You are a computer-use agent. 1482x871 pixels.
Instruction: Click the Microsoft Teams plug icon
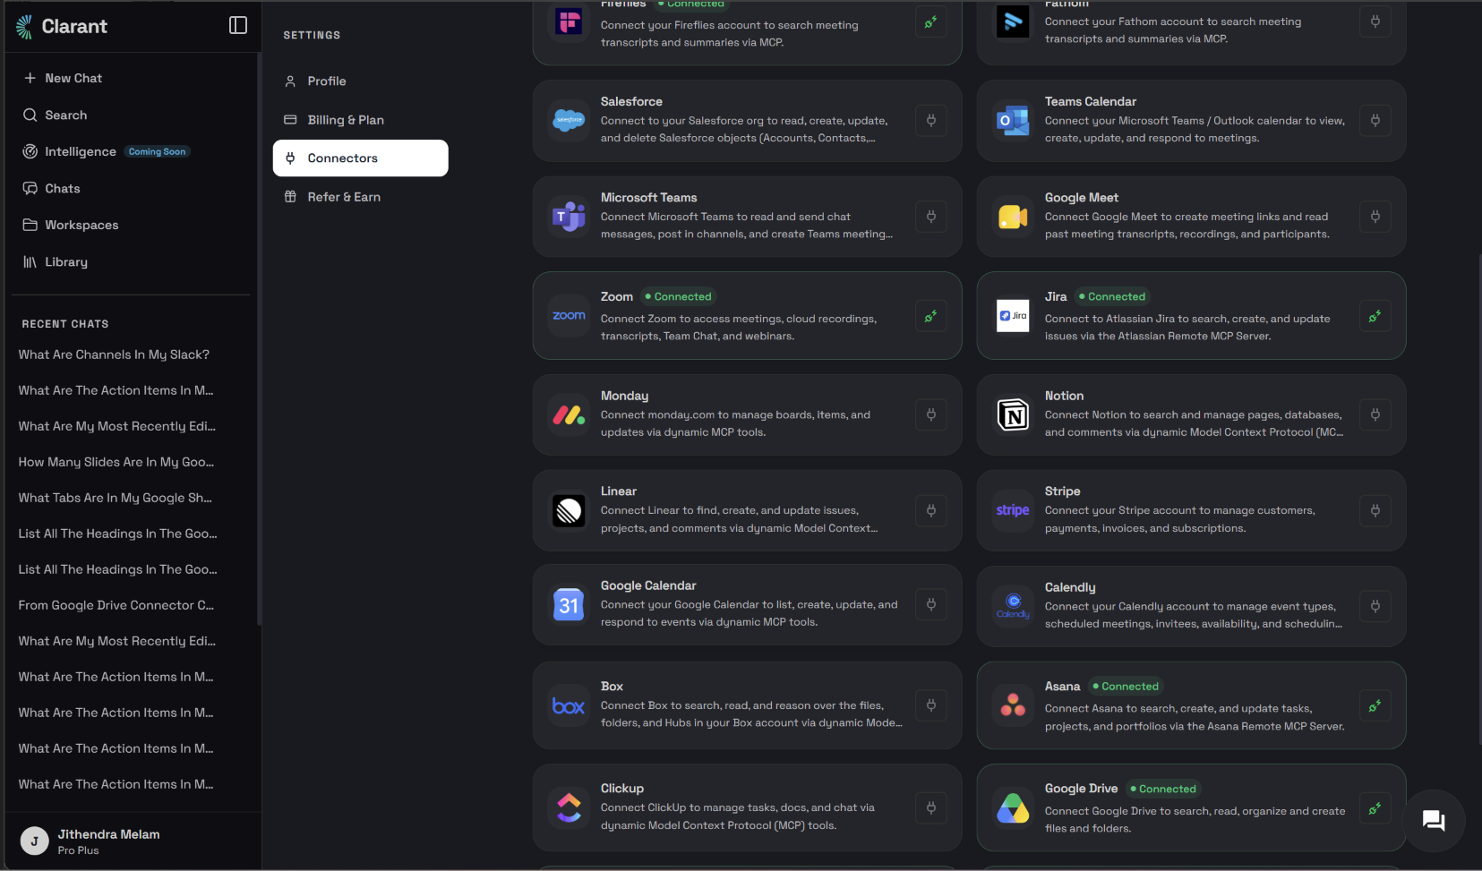click(931, 217)
